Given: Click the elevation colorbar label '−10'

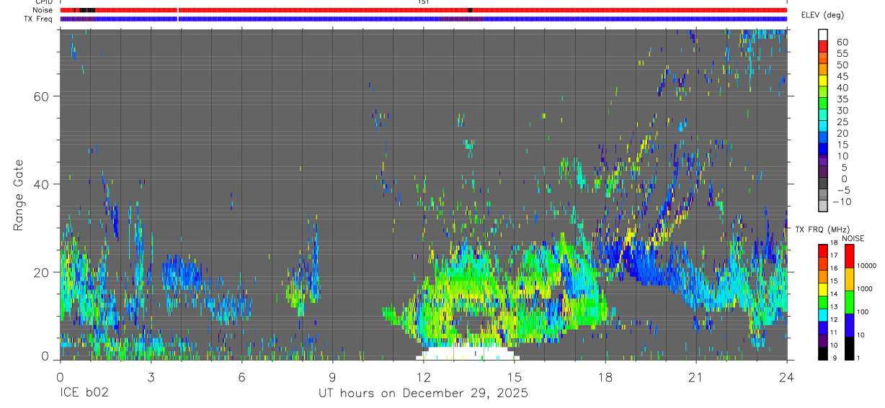Looking at the screenshot, I should point(842,202).
